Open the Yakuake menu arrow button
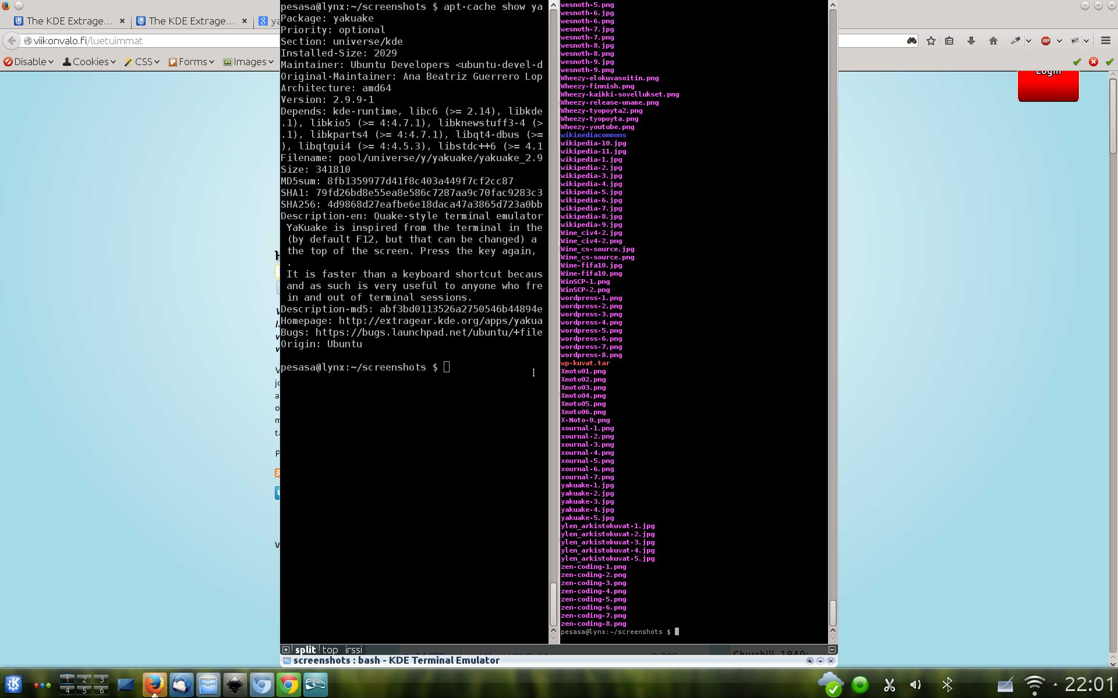 click(x=820, y=661)
